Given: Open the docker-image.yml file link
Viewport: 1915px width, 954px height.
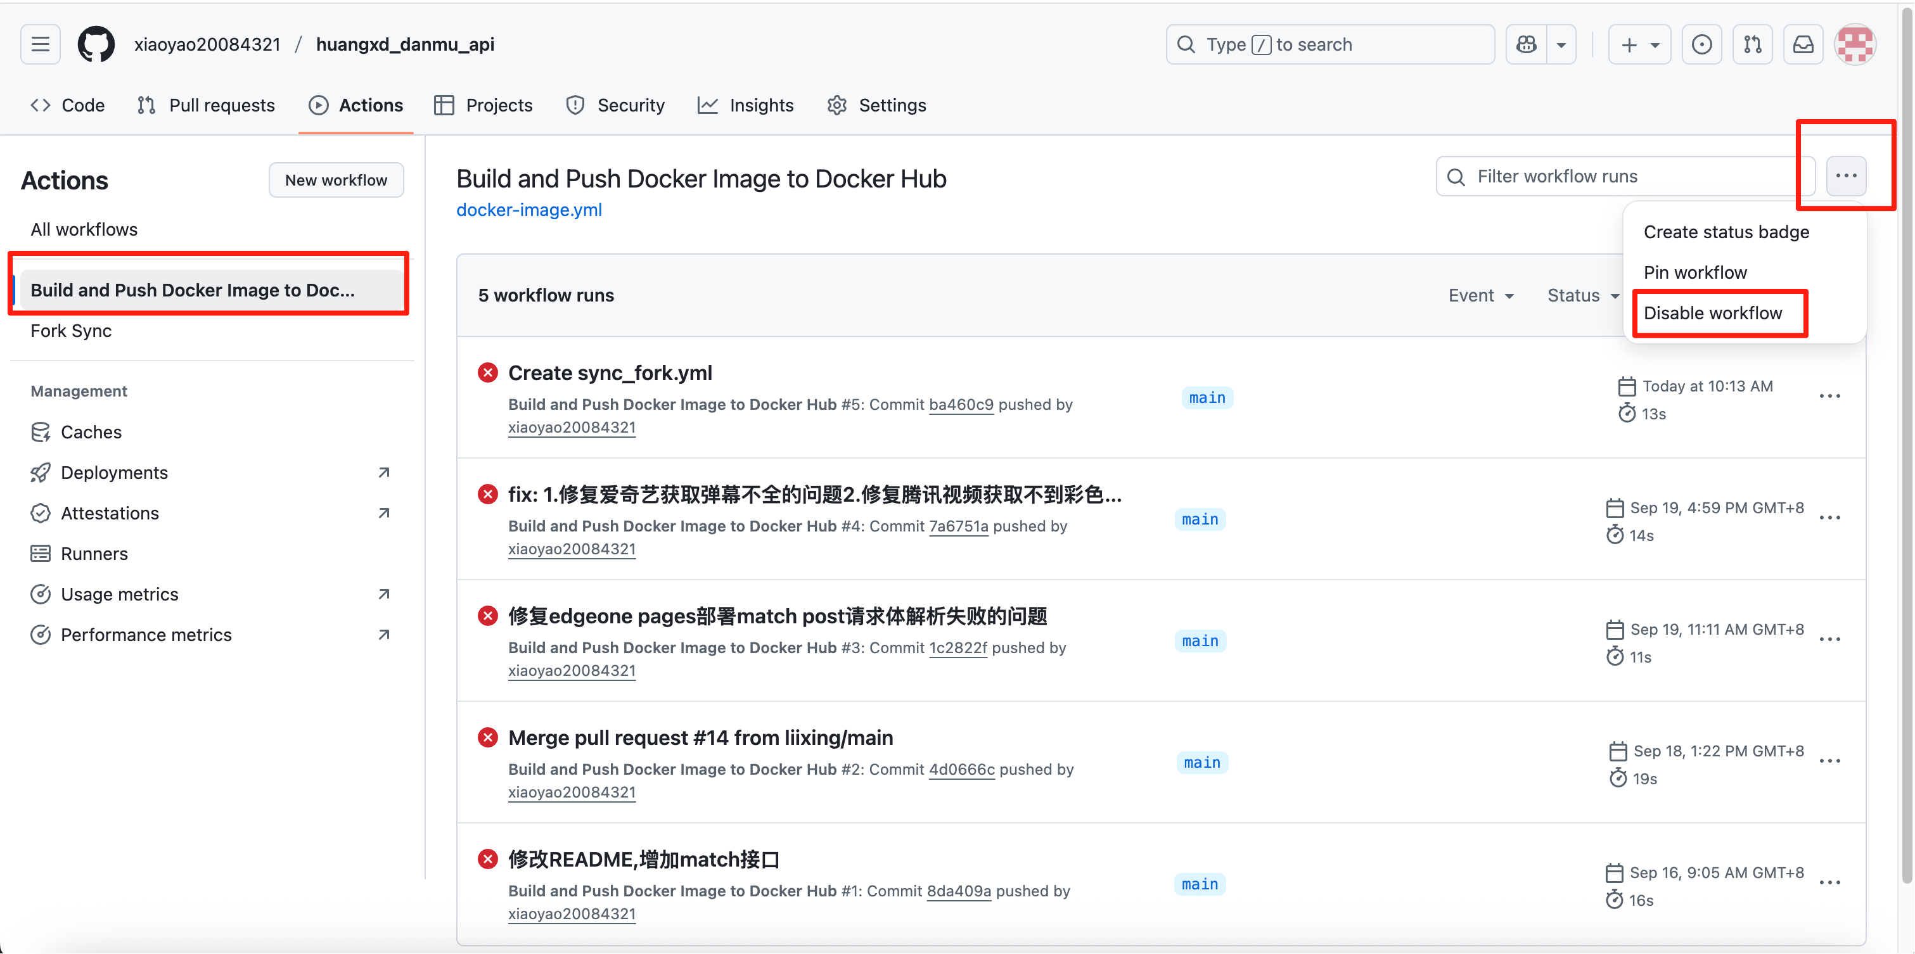Looking at the screenshot, I should [529, 210].
